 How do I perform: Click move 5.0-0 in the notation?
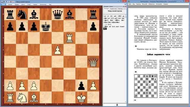112,18
